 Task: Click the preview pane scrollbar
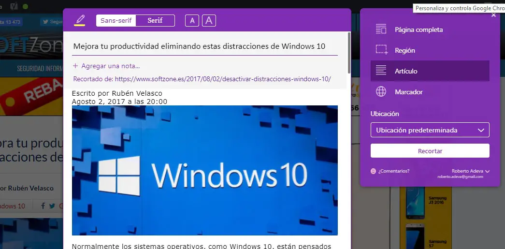point(349,53)
